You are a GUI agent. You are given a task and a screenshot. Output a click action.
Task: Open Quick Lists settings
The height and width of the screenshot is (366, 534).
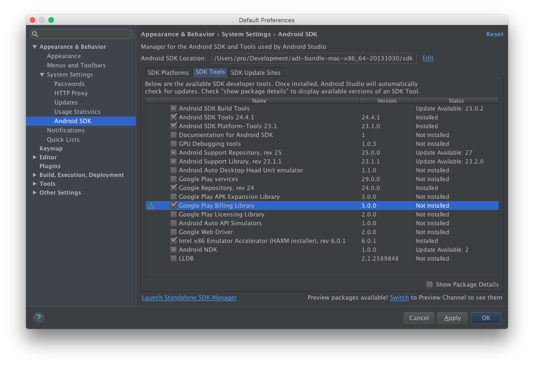pyautogui.click(x=63, y=140)
